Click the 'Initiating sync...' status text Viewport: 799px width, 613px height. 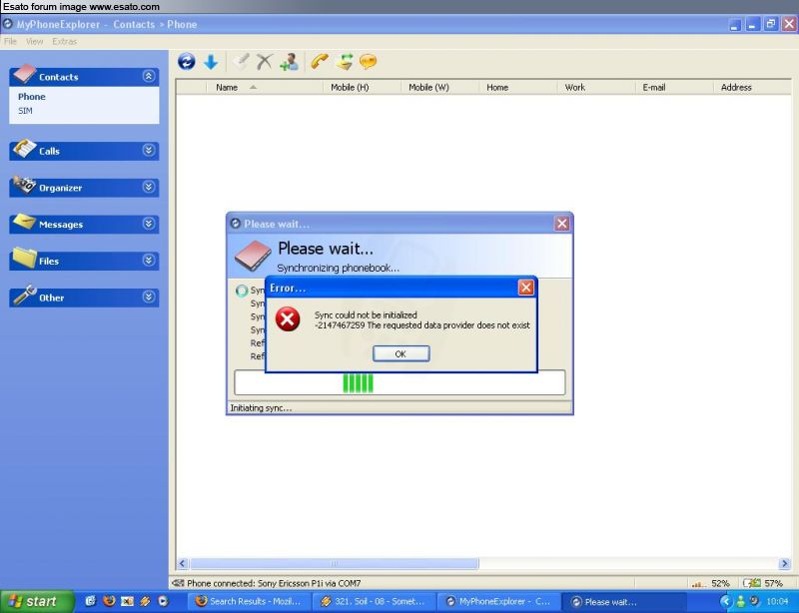261,408
